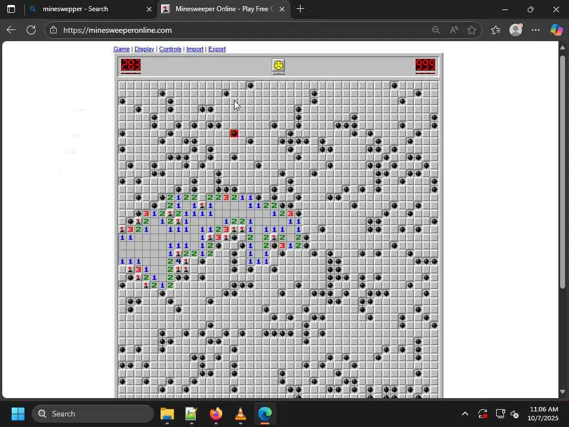Open the read aloud option
The image size is (569, 427).
pos(454,30)
